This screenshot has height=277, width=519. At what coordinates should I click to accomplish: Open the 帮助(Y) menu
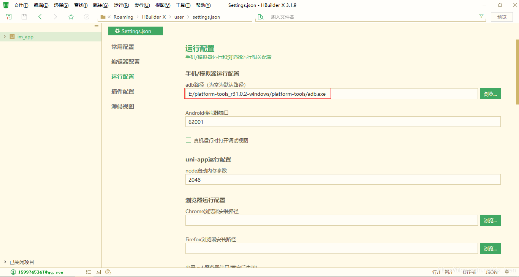[x=203, y=5]
